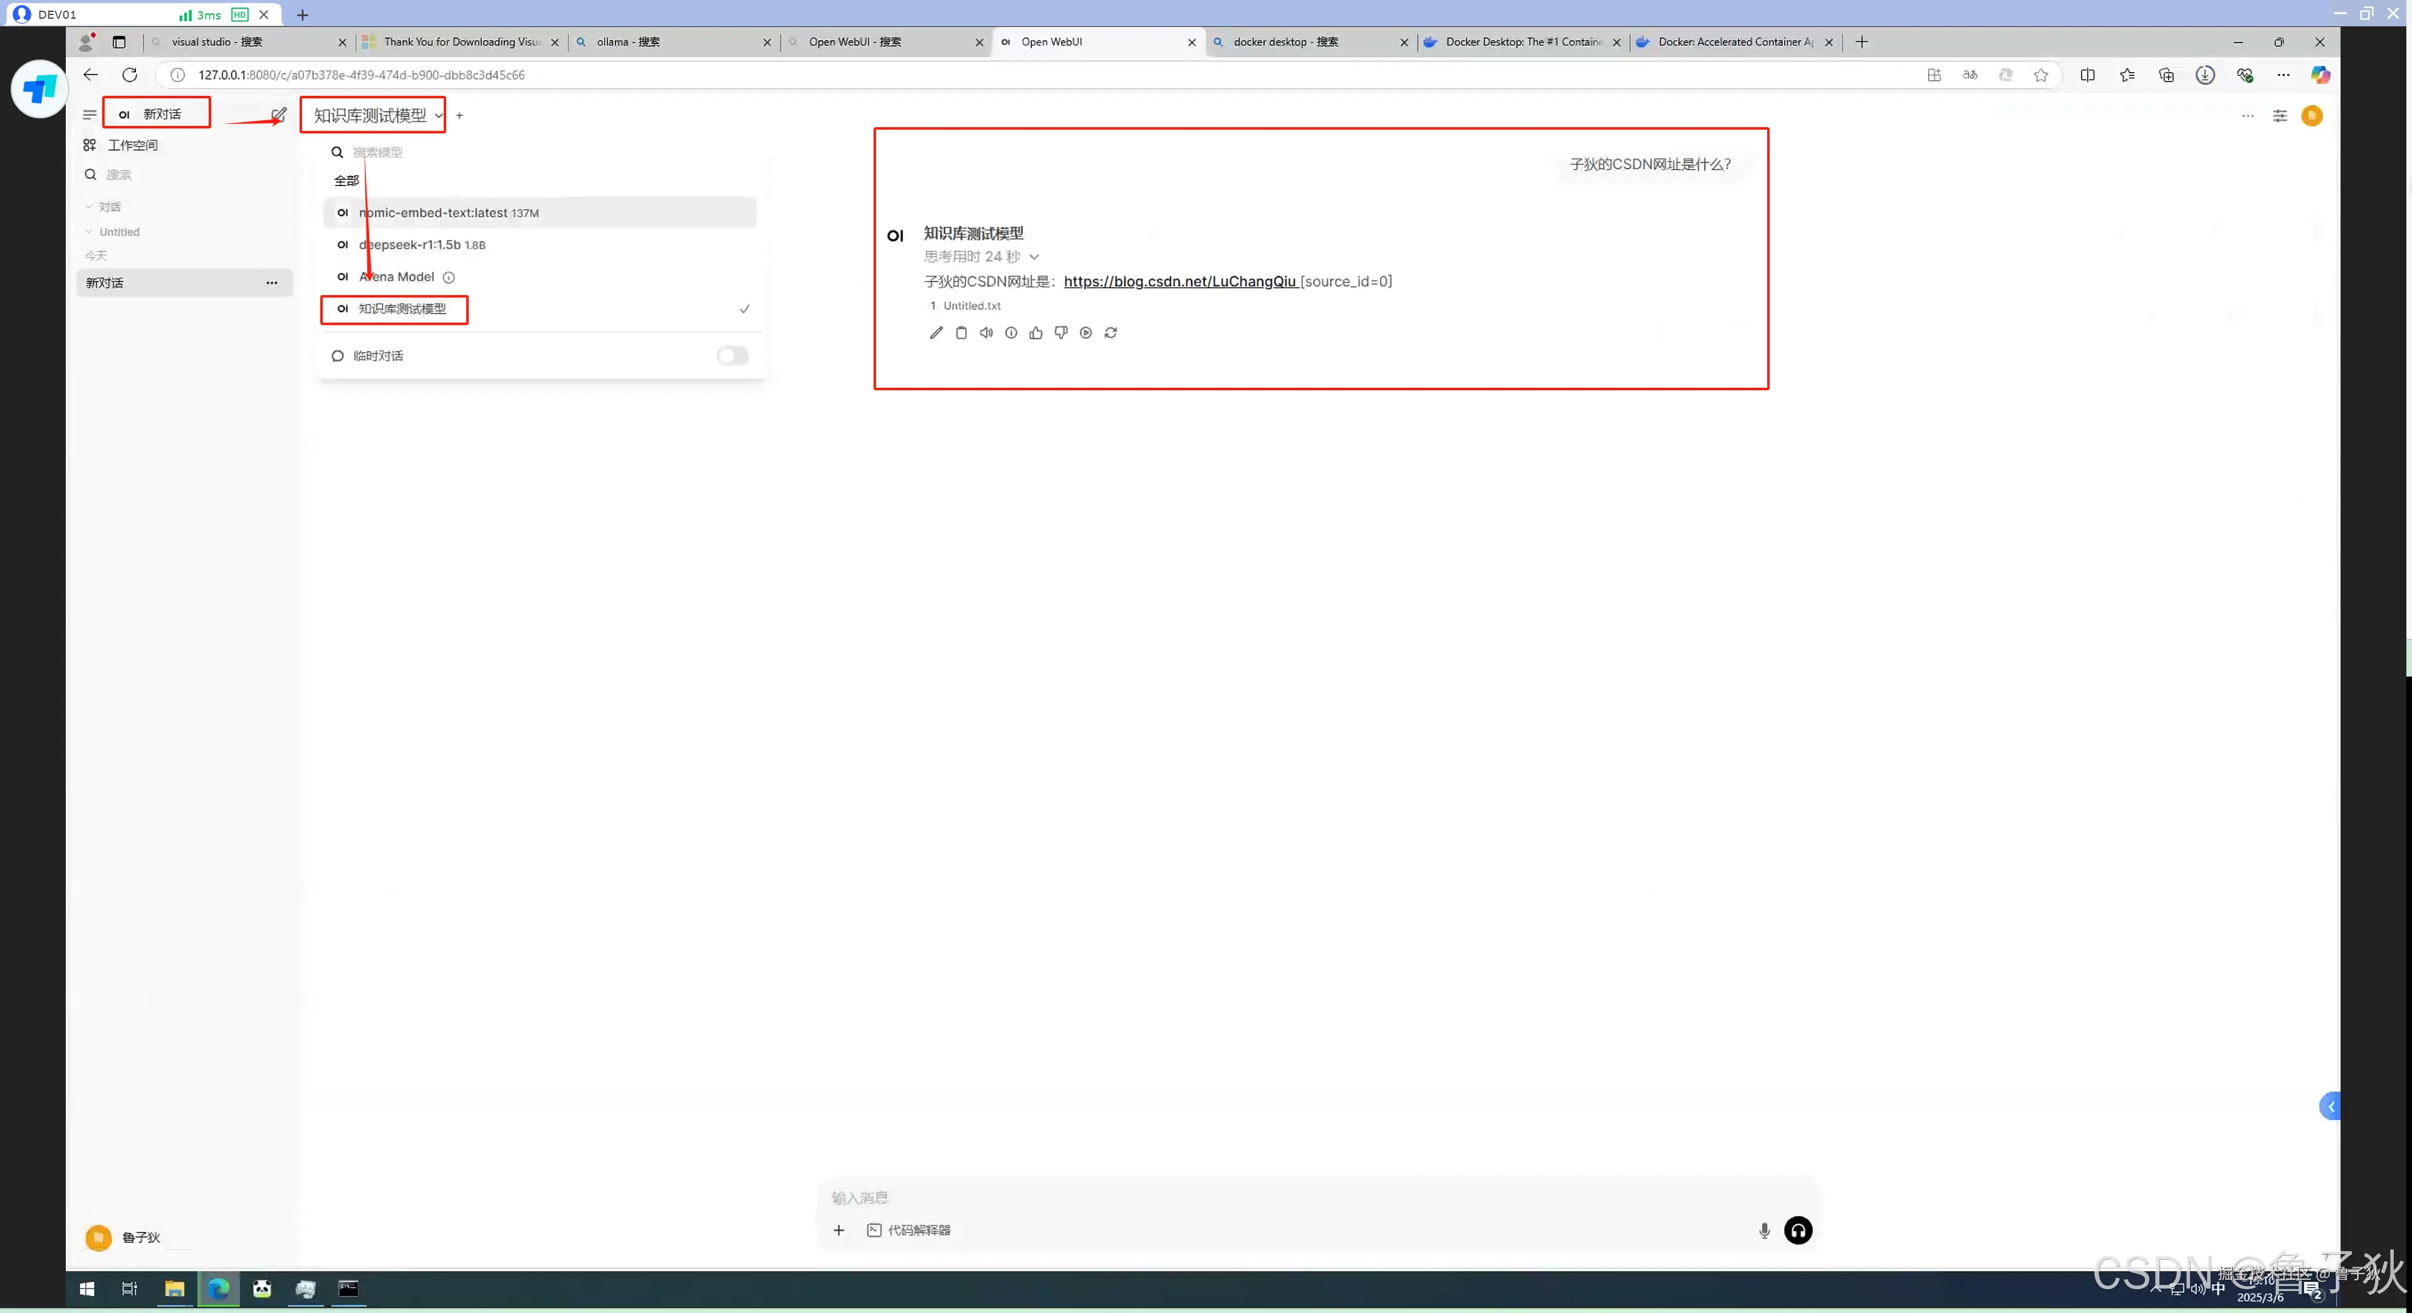Toggle the sidebar hamburger menu icon
Image resolution: width=2412 pixels, height=1313 pixels.
tap(89, 115)
